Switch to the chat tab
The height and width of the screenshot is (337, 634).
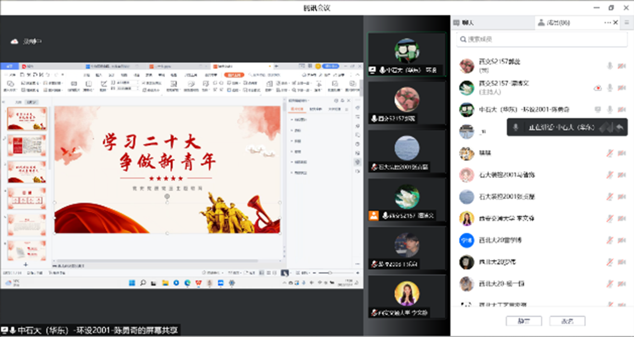coord(463,23)
